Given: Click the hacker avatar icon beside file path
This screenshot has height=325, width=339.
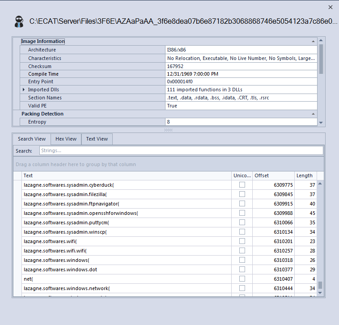Looking at the screenshot, I should (19, 21).
